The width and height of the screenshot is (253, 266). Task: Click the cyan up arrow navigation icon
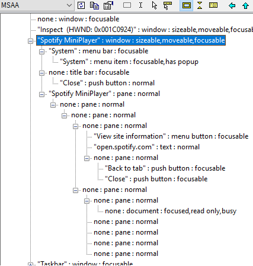click(245, 5)
